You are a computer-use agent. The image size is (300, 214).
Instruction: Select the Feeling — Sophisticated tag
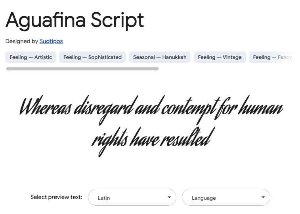(92, 57)
